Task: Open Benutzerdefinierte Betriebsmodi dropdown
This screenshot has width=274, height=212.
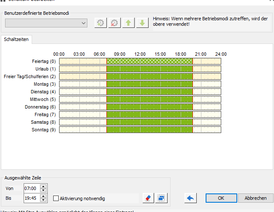Action: coord(46,23)
